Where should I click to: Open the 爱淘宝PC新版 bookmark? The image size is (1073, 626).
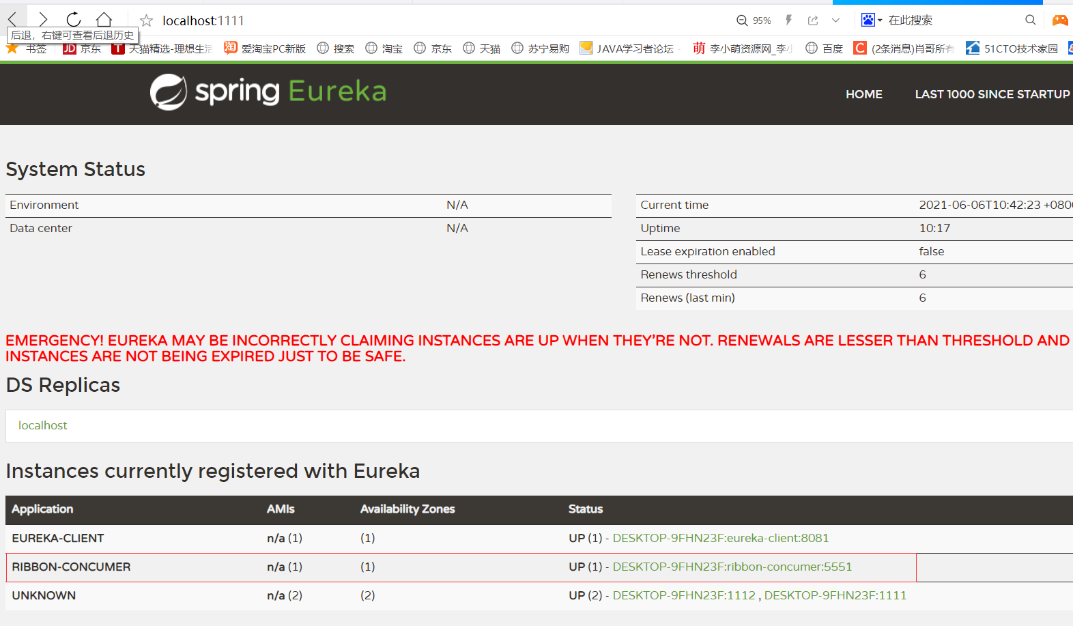click(265, 48)
